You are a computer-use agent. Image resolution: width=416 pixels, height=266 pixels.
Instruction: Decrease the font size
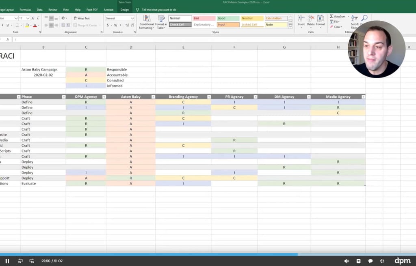[x=38, y=18]
